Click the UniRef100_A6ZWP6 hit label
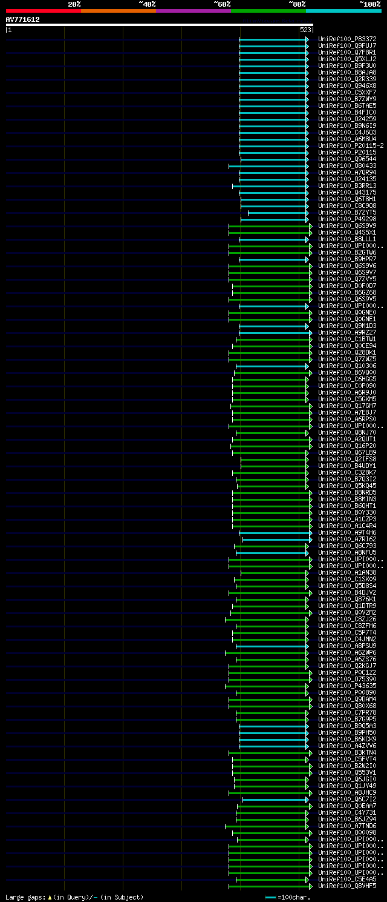 [347, 652]
